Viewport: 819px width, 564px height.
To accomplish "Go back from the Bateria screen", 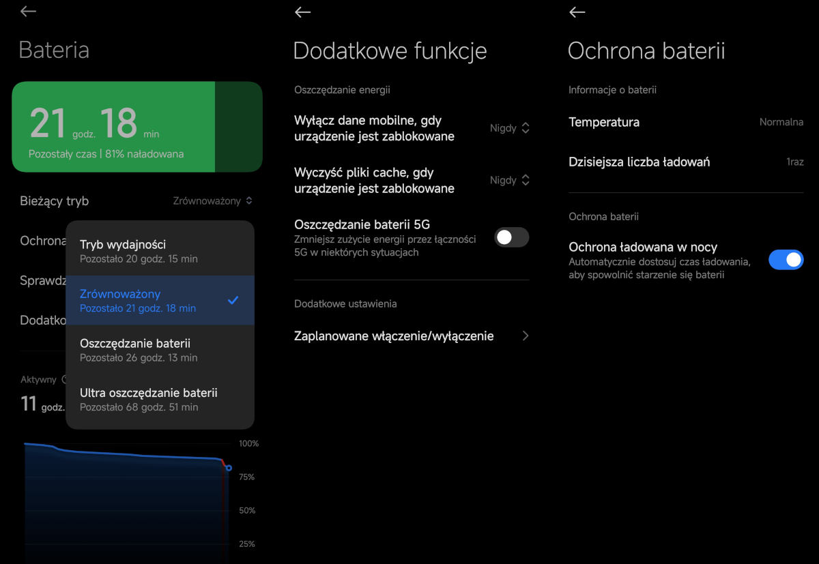I will [27, 12].
